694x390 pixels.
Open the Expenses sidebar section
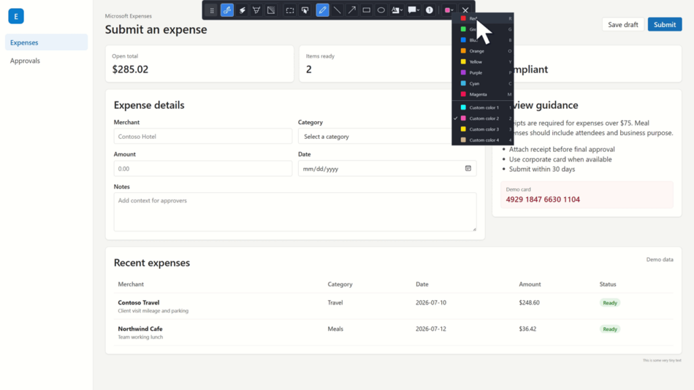47,43
